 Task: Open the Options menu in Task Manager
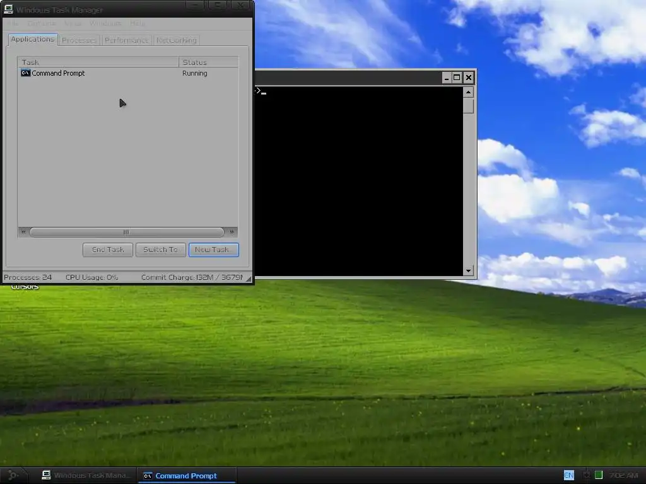pyautogui.click(x=42, y=23)
